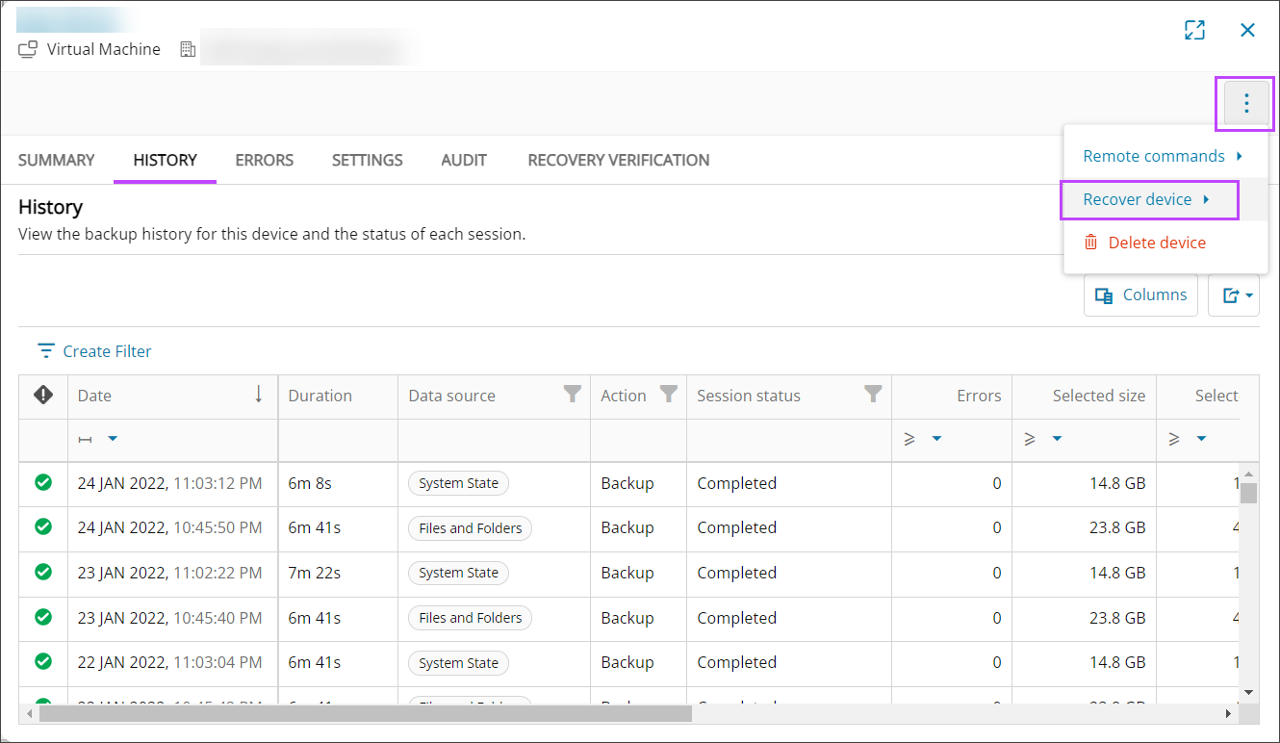Viewport: 1280px width, 743px height.
Task: Sort by Date using the red arrow
Action: click(258, 395)
